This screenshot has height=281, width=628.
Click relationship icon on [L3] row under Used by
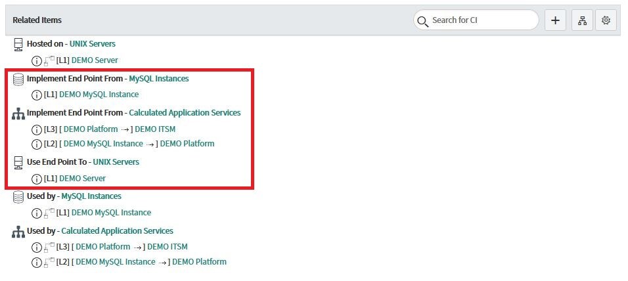pyautogui.click(x=49, y=248)
